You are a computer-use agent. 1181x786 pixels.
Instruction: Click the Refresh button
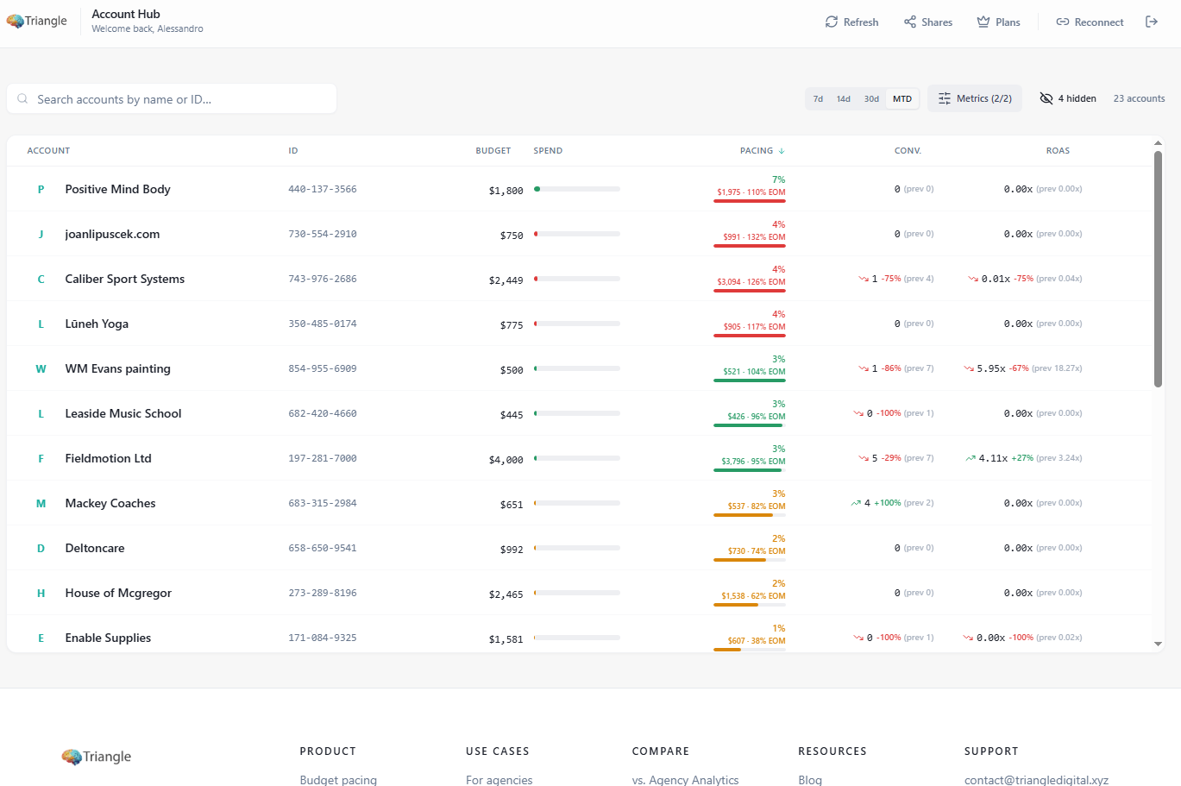coord(851,22)
